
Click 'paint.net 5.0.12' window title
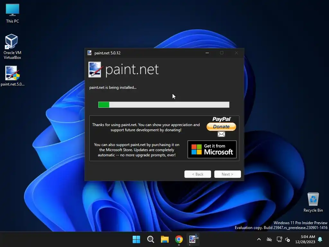click(107, 53)
